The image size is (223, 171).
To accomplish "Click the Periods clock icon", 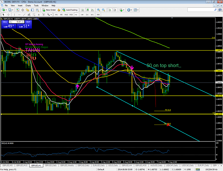I will click(x=129, y=10).
